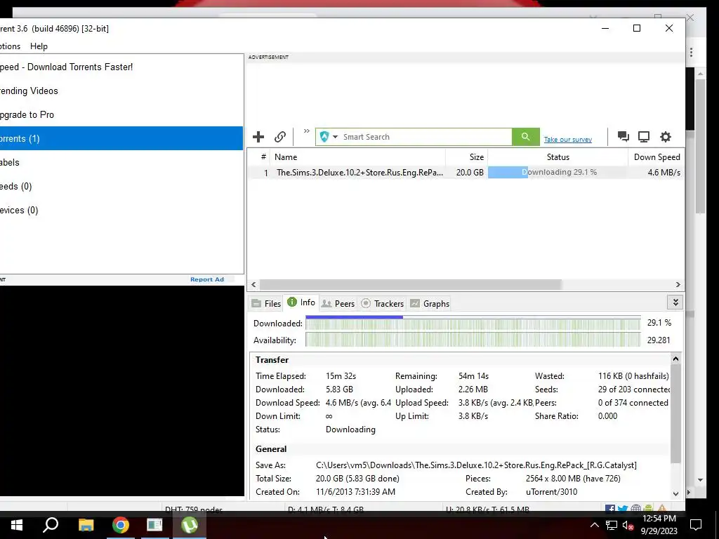719x539 pixels.
Task: Select Trending Videos in the sidebar
Action: click(x=121, y=91)
